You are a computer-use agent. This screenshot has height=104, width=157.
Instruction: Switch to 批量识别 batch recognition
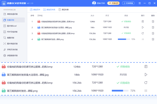tap(12, 20)
